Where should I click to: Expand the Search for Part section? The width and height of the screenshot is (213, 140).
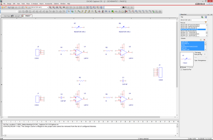pos(181,70)
